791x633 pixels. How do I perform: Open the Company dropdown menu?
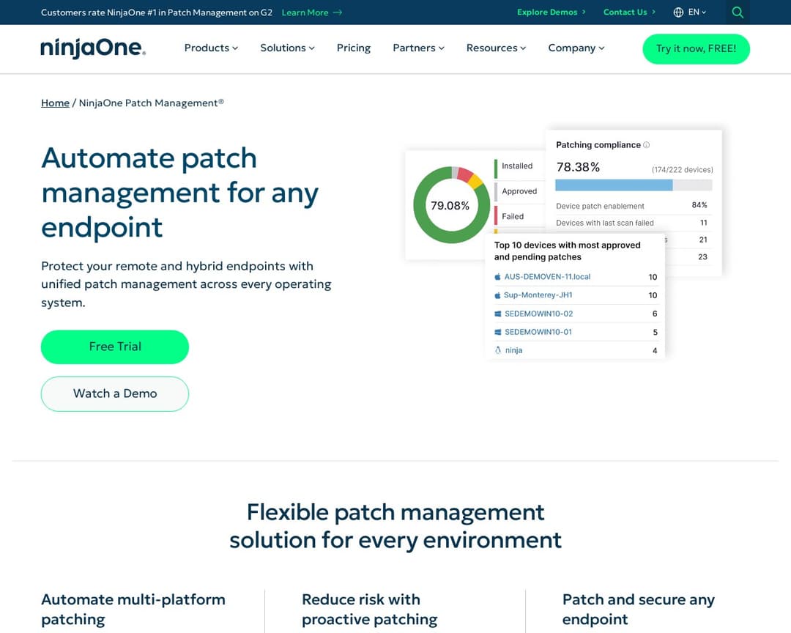tap(576, 48)
